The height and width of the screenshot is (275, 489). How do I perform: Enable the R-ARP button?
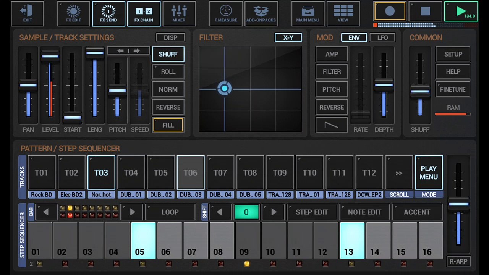pos(458,261)
